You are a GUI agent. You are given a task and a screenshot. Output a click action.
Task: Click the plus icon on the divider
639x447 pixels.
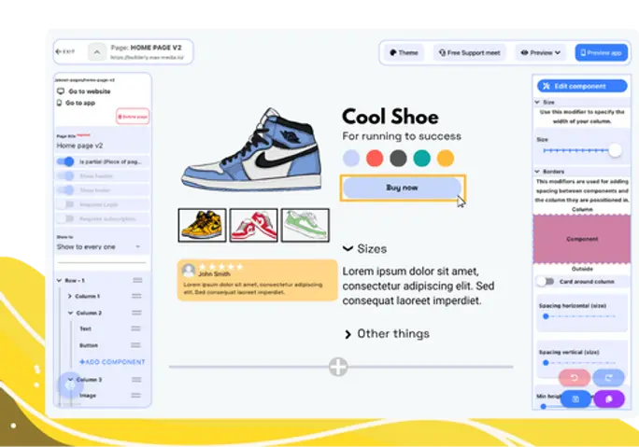(x=338, y=367)
